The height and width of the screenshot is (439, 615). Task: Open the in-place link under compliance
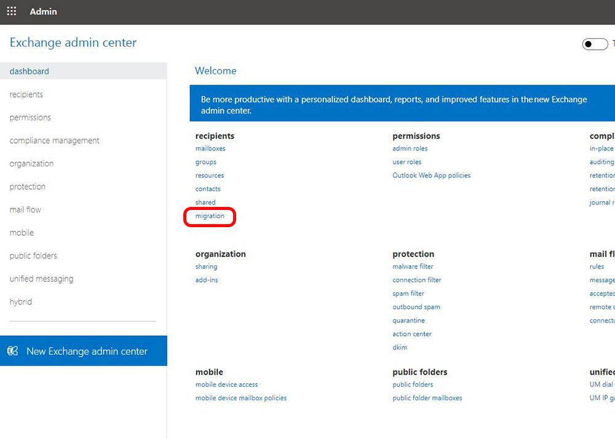click(601, 149)
